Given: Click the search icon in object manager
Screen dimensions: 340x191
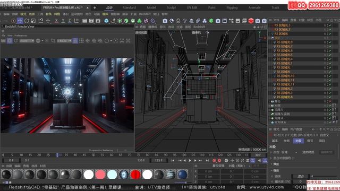Looking at the screenshot, I should coord(328,20).
